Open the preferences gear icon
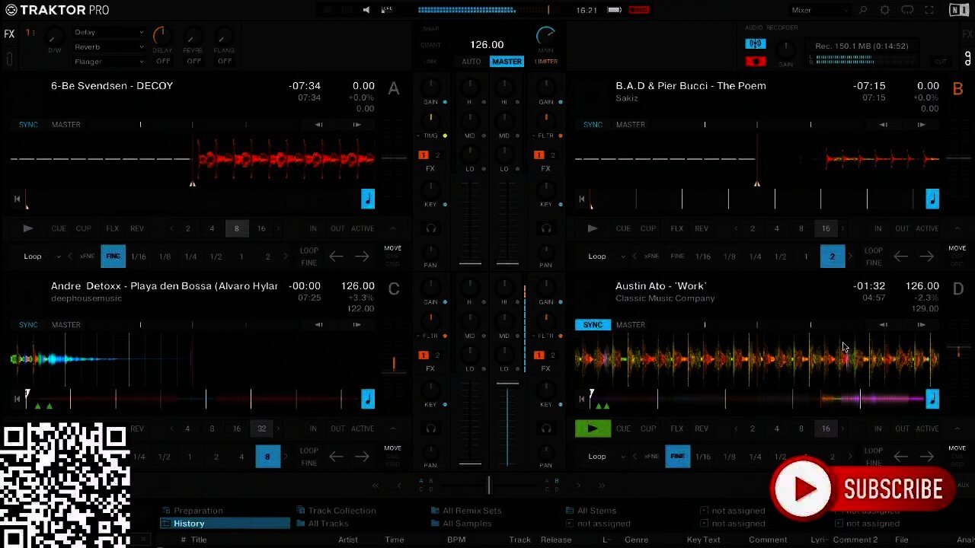The height and width of the screenshot is (548, 975). coord(884,10)
